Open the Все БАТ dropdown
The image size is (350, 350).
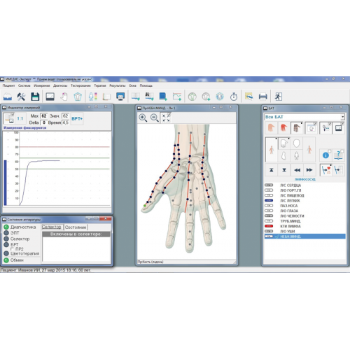pos(342,117)
